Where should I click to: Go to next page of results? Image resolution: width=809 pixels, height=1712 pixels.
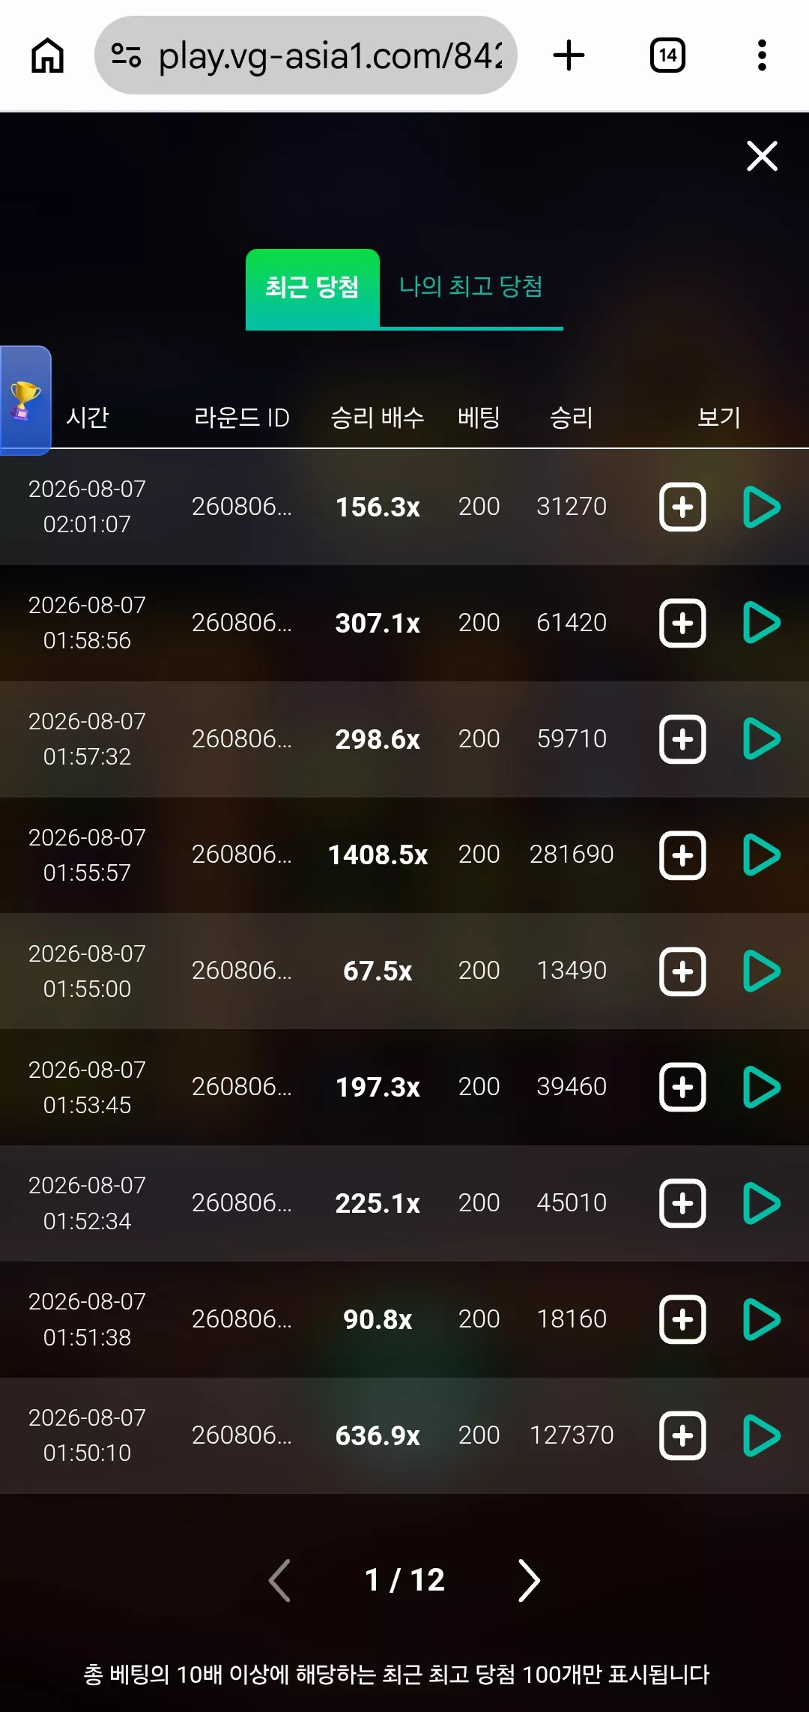tap(529, 1581)
